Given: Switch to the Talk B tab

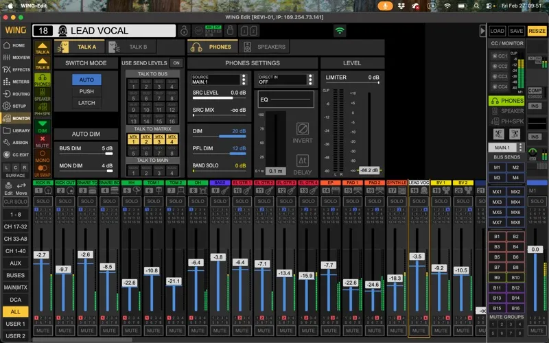Looking at the screenshot, I should (130, 47).
